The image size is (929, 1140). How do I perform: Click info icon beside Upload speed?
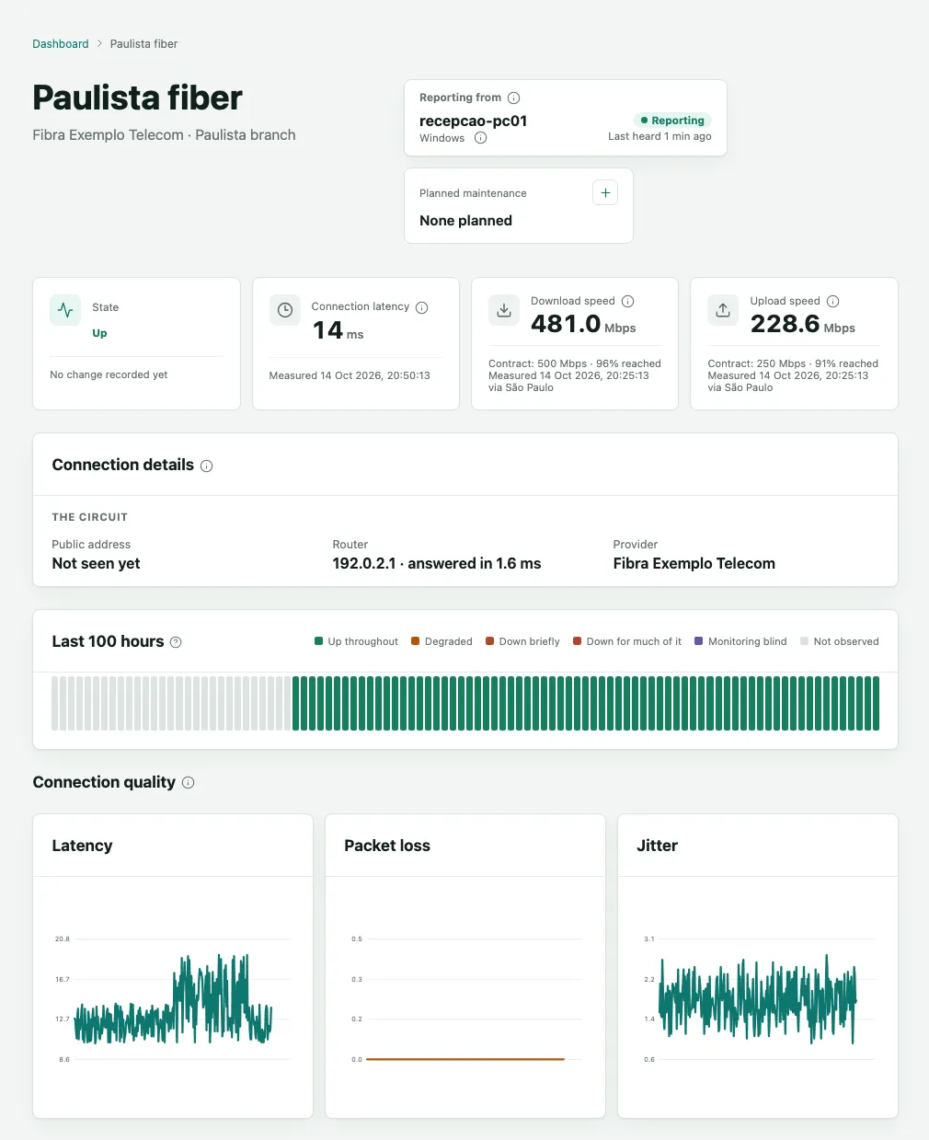[833, 301]
